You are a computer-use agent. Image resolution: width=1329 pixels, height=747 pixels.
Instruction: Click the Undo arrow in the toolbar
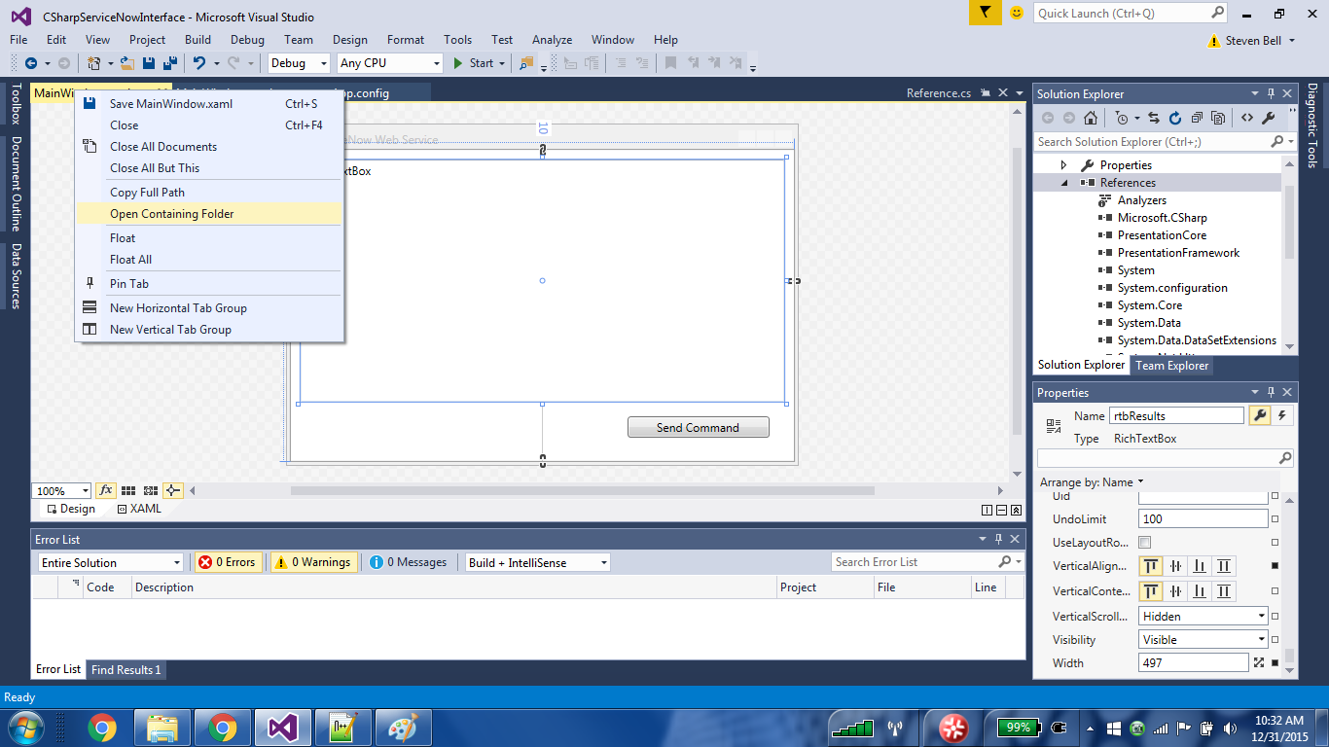click(199, 63)
